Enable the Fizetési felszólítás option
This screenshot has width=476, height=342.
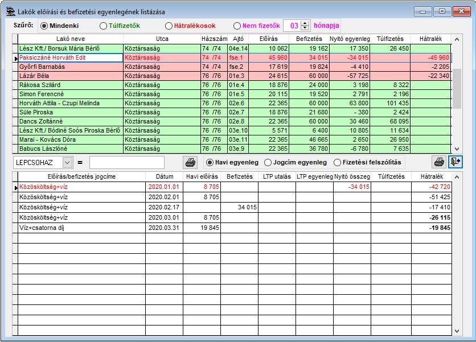pyautogui.click(x=338, y=162)
